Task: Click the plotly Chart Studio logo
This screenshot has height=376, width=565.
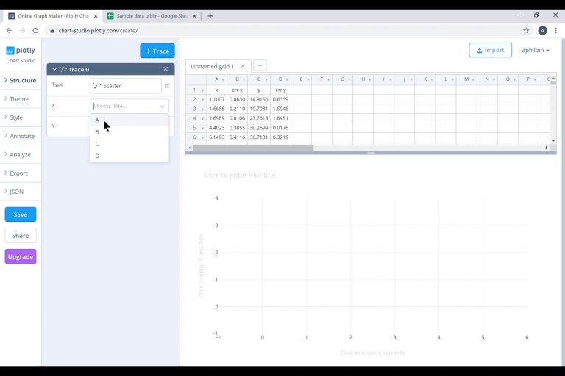Action: point(21,54)
